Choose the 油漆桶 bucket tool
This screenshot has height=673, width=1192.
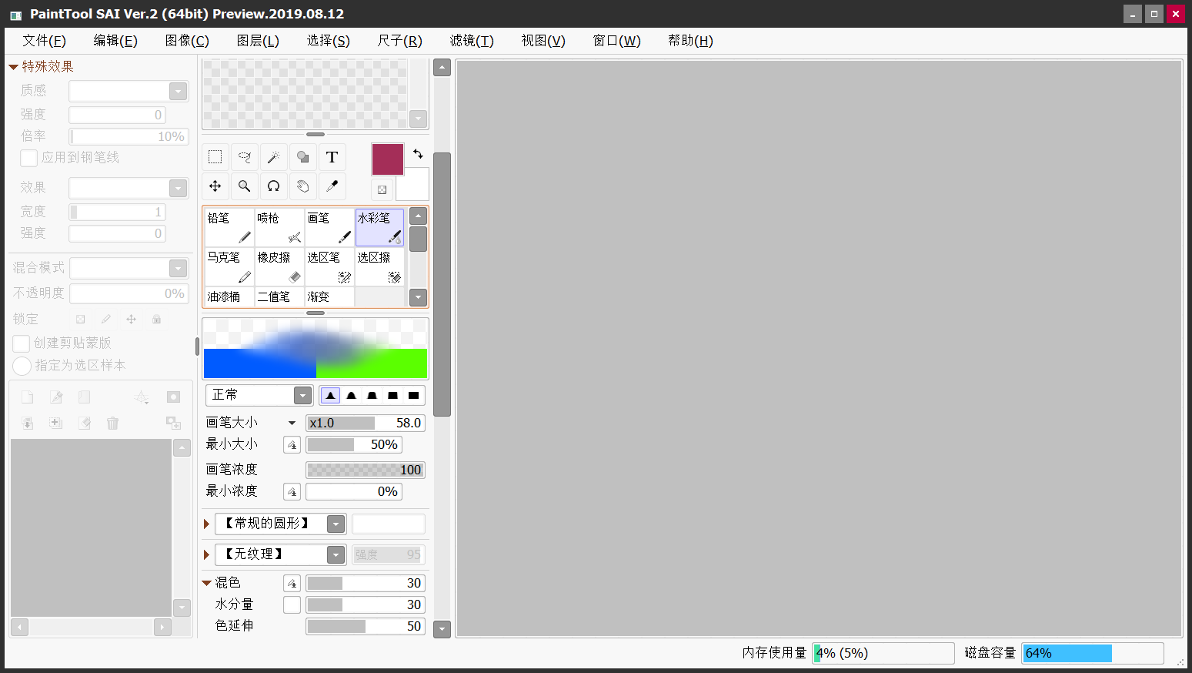(229, 296)
